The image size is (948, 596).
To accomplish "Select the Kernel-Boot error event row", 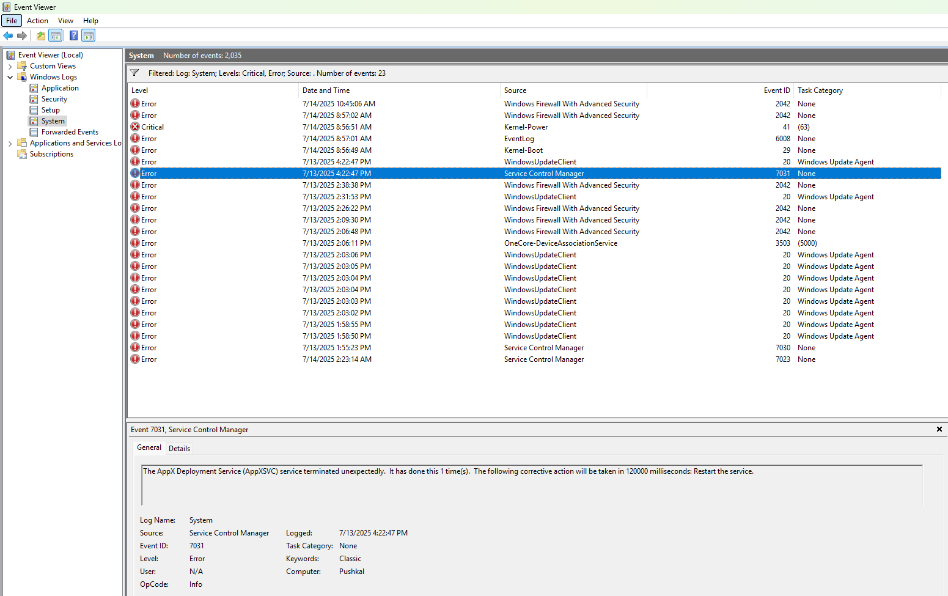I will [523, 150].
